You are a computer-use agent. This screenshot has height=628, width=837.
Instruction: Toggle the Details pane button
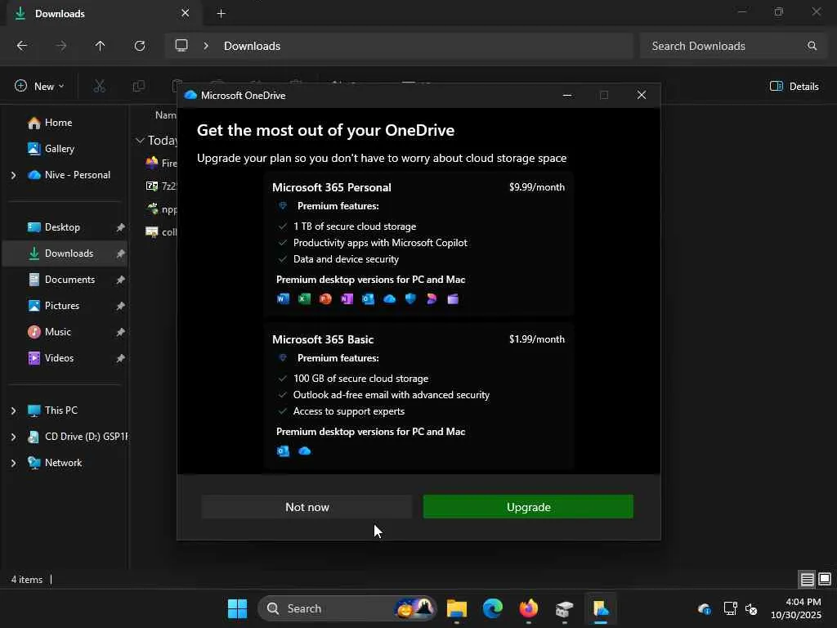pos(794,86)
